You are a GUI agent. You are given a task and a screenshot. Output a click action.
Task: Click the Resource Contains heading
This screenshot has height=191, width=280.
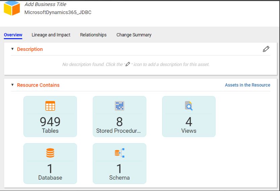pyautogui.click(x=38, y=85)
